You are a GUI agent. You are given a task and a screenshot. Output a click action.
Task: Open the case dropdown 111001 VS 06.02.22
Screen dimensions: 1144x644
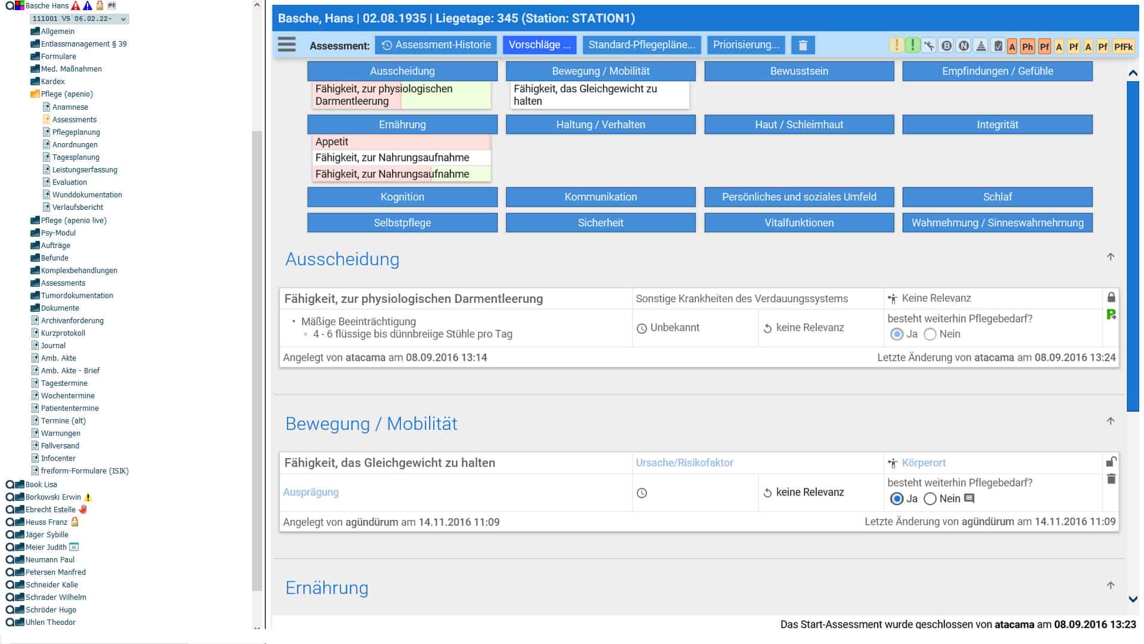[79, 18]
